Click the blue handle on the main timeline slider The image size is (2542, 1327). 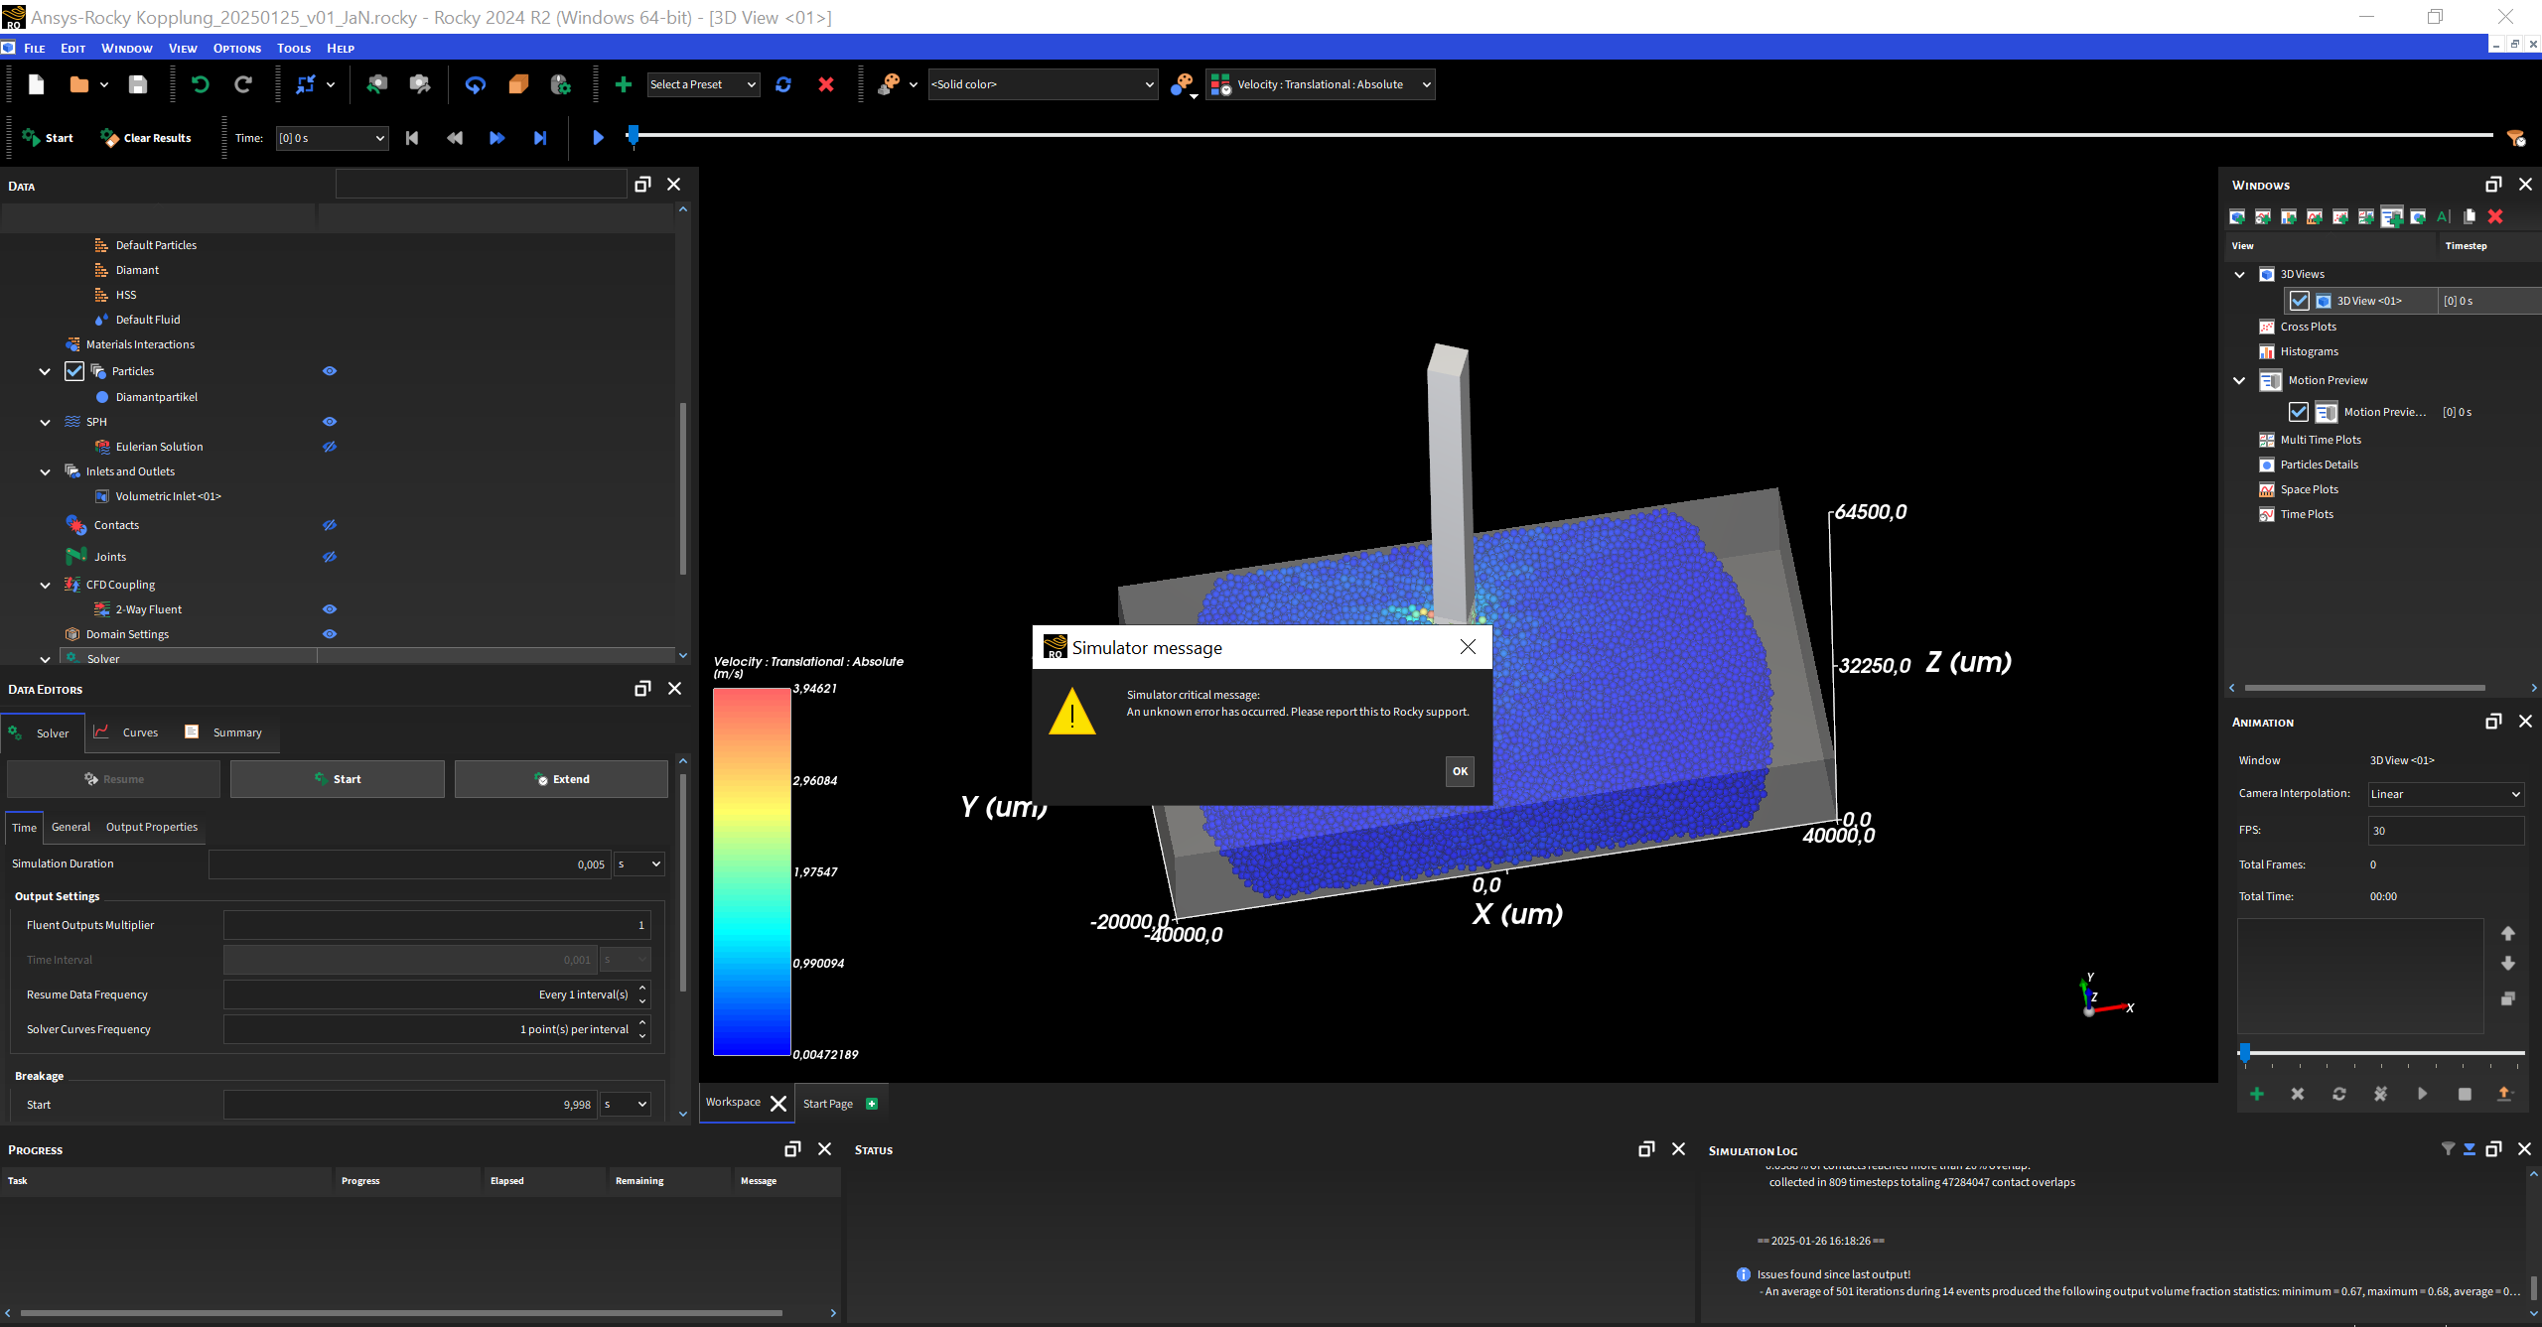pos(633,134)
